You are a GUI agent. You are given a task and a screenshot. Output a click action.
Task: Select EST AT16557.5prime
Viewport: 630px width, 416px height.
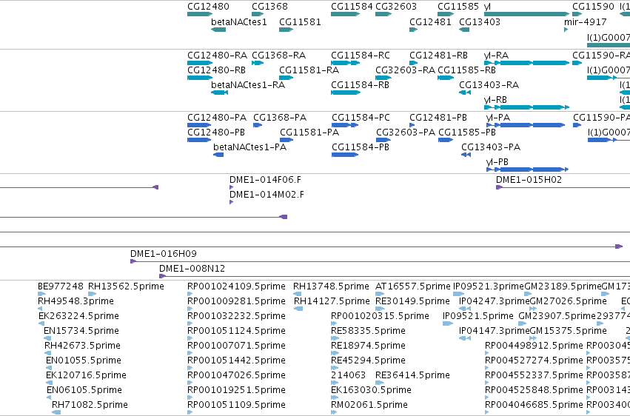tap(380, 294)
